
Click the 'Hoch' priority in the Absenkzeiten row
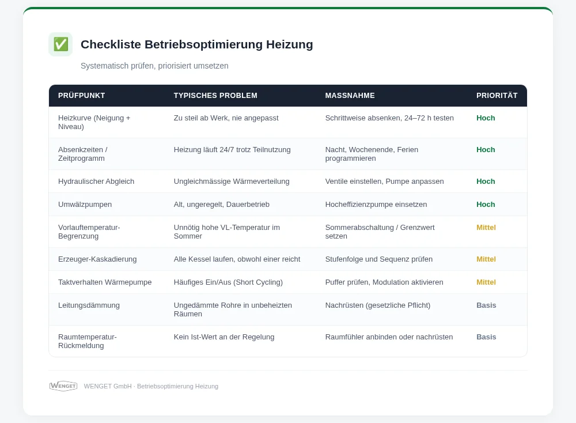click(x=486, y=150)
